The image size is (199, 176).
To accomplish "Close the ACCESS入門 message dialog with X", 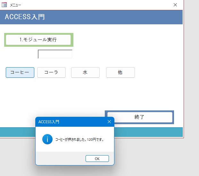I will pyautogui.click(x=109, y=122).
